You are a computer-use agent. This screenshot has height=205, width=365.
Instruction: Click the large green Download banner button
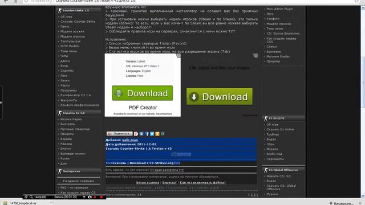[x=219, y=96]
